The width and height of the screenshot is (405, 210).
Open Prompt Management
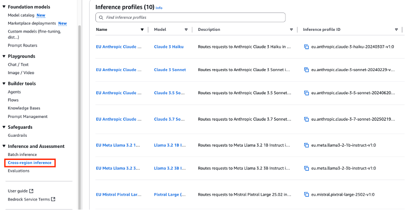(28, 117)
